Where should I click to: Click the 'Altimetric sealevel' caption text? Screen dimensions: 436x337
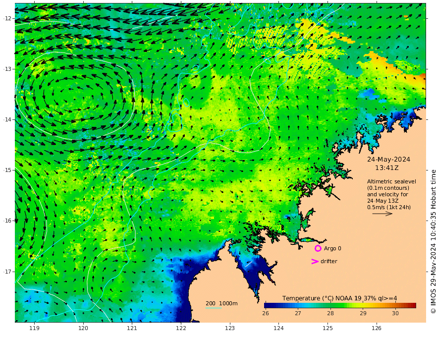(391, 181)
